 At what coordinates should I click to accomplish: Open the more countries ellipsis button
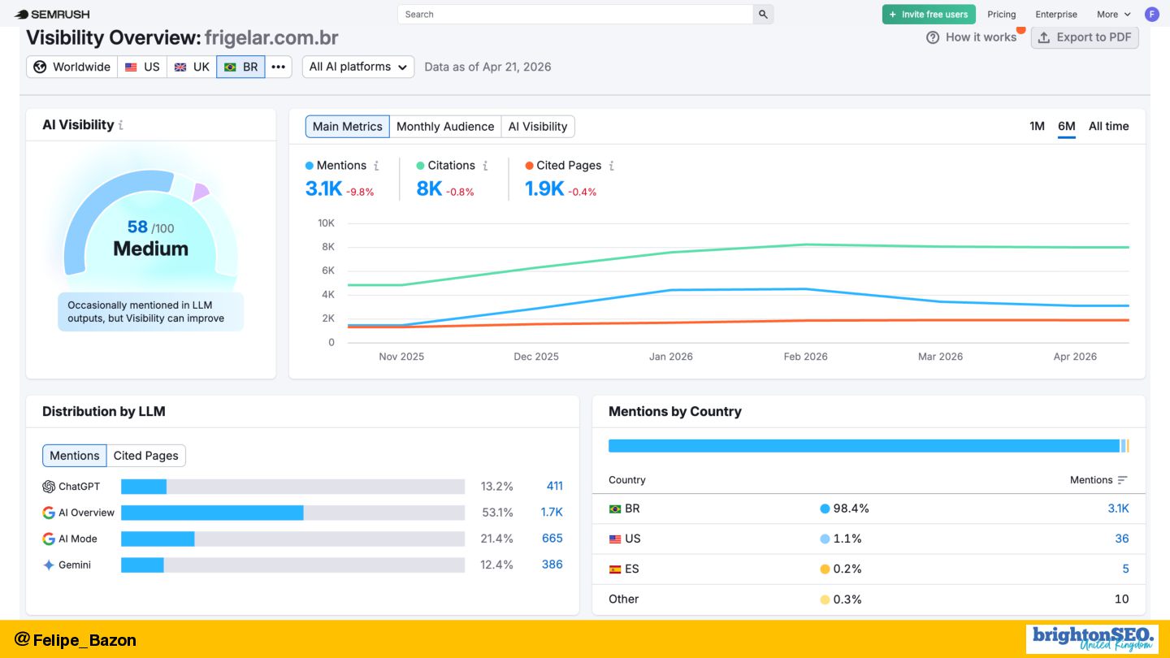[278, 67]
